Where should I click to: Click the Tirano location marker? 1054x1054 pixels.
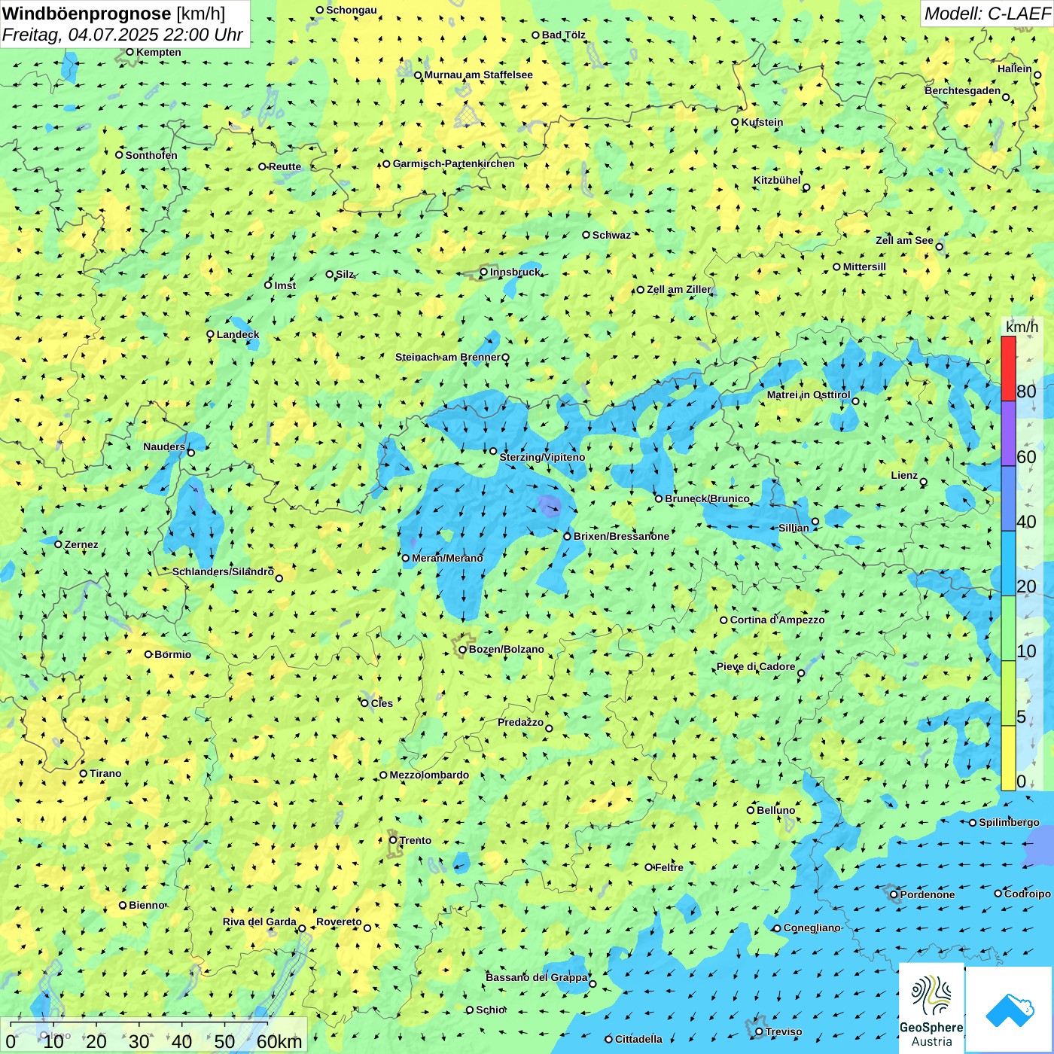[x=84, y=773]
